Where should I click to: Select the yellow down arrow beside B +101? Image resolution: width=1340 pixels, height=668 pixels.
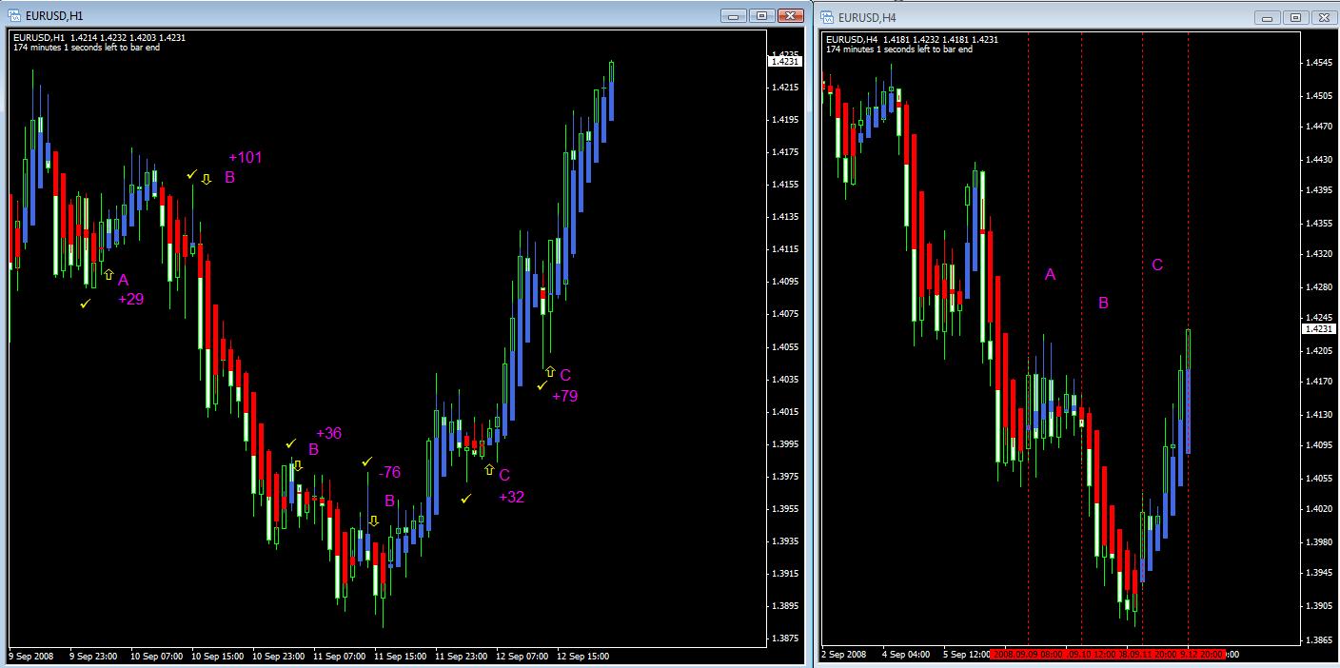pos(206,179)
